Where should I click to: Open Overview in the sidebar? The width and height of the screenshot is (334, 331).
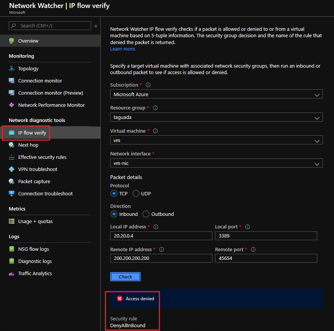tap(50, 41)
